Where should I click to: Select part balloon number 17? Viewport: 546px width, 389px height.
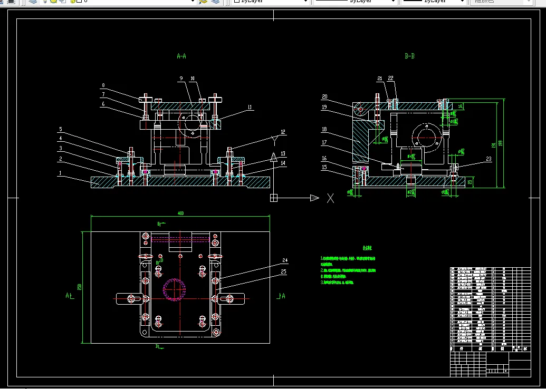click(324, 142)
